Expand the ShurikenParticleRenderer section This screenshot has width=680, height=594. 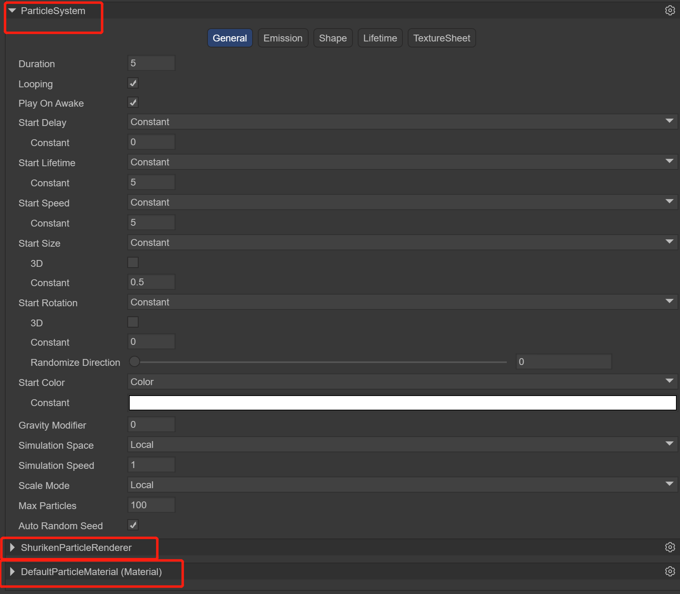(12, 547)
